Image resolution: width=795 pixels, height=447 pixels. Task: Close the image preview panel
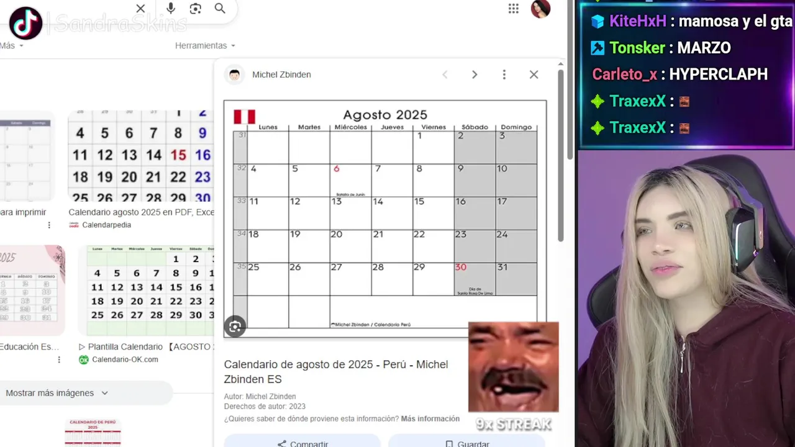[534, 74]
